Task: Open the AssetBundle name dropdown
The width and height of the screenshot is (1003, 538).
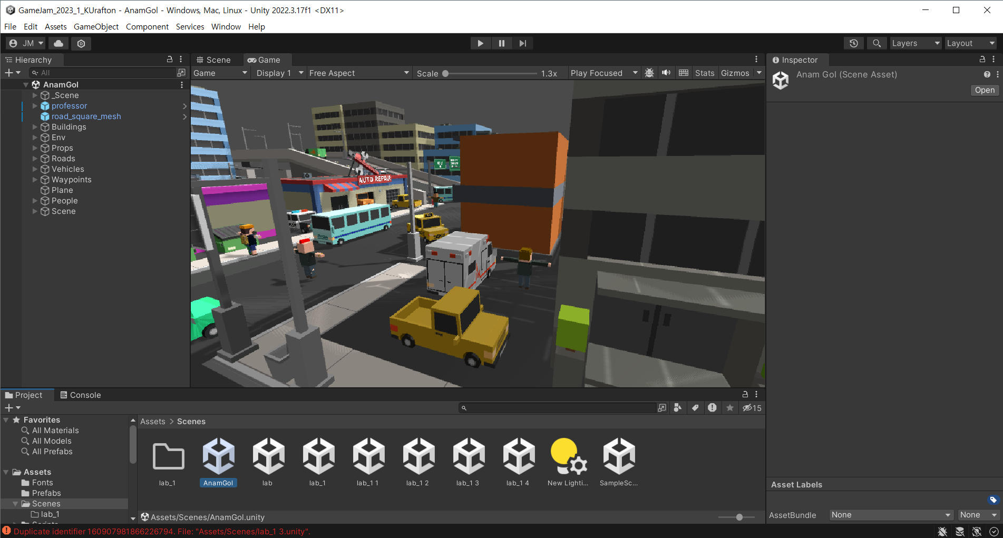Action: [891, 515]
